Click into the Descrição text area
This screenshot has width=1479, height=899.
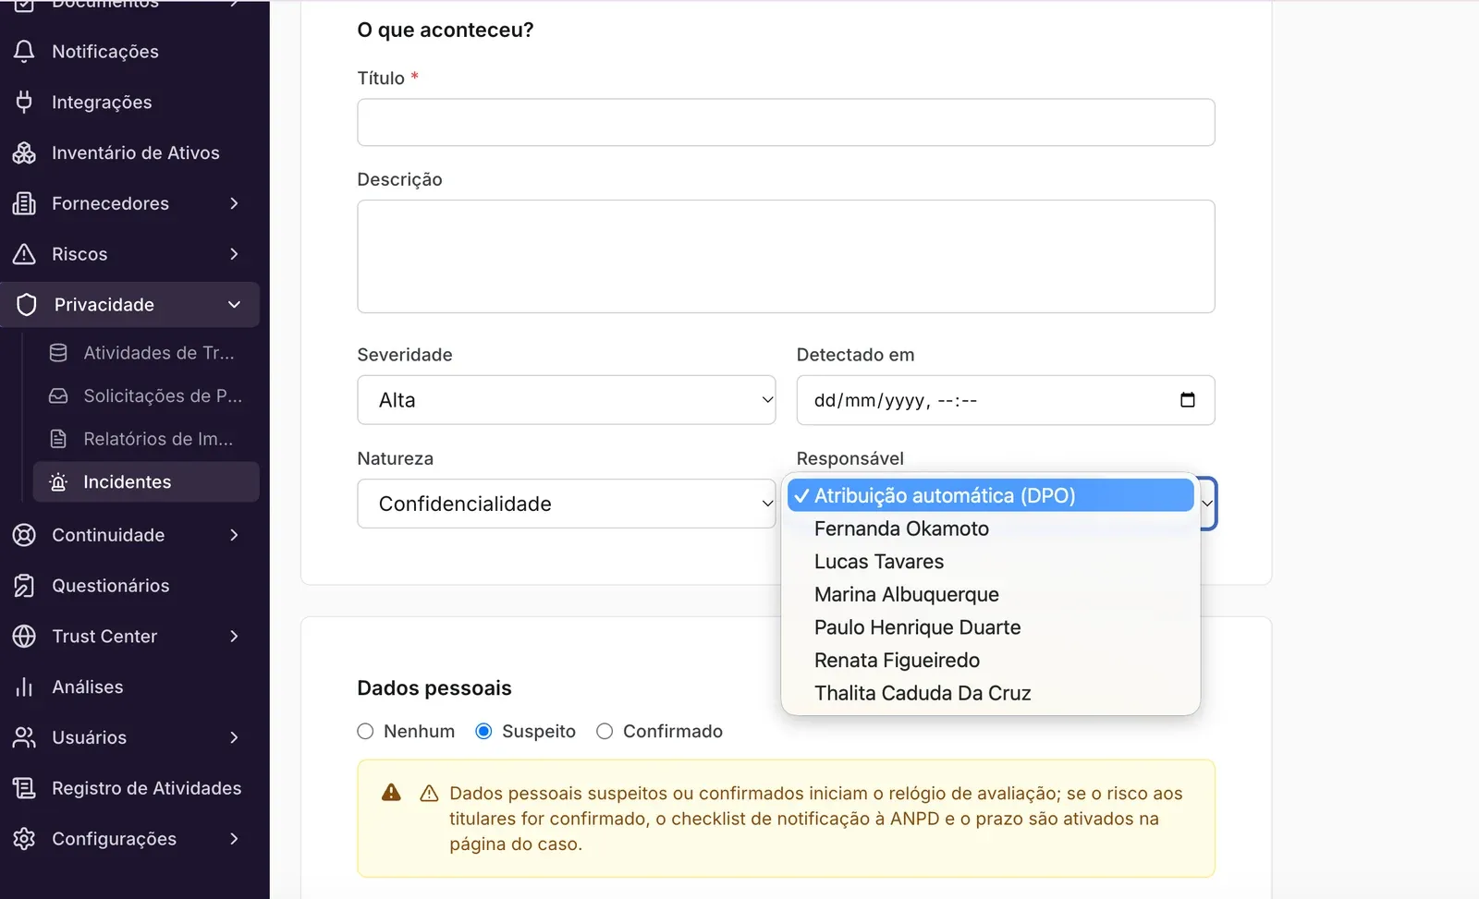pos(786,257)
